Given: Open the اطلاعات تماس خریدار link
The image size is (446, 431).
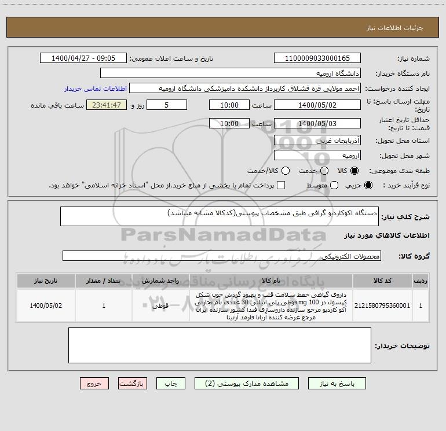Looking at the screenshot, I should pyautogui.click(x=96, y=89).
